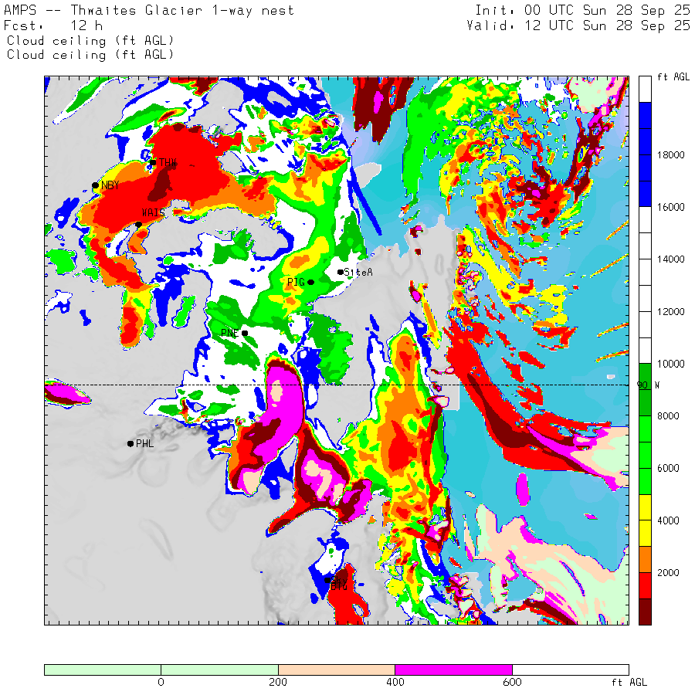Select the PIG station marker

(310, 282)
